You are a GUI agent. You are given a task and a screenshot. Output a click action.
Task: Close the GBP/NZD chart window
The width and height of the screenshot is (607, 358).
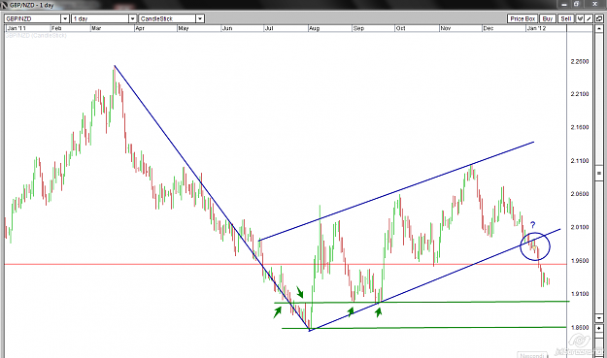click(594, 4)
